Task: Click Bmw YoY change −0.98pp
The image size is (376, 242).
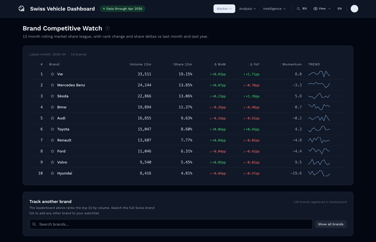Action: pos(251,107)
